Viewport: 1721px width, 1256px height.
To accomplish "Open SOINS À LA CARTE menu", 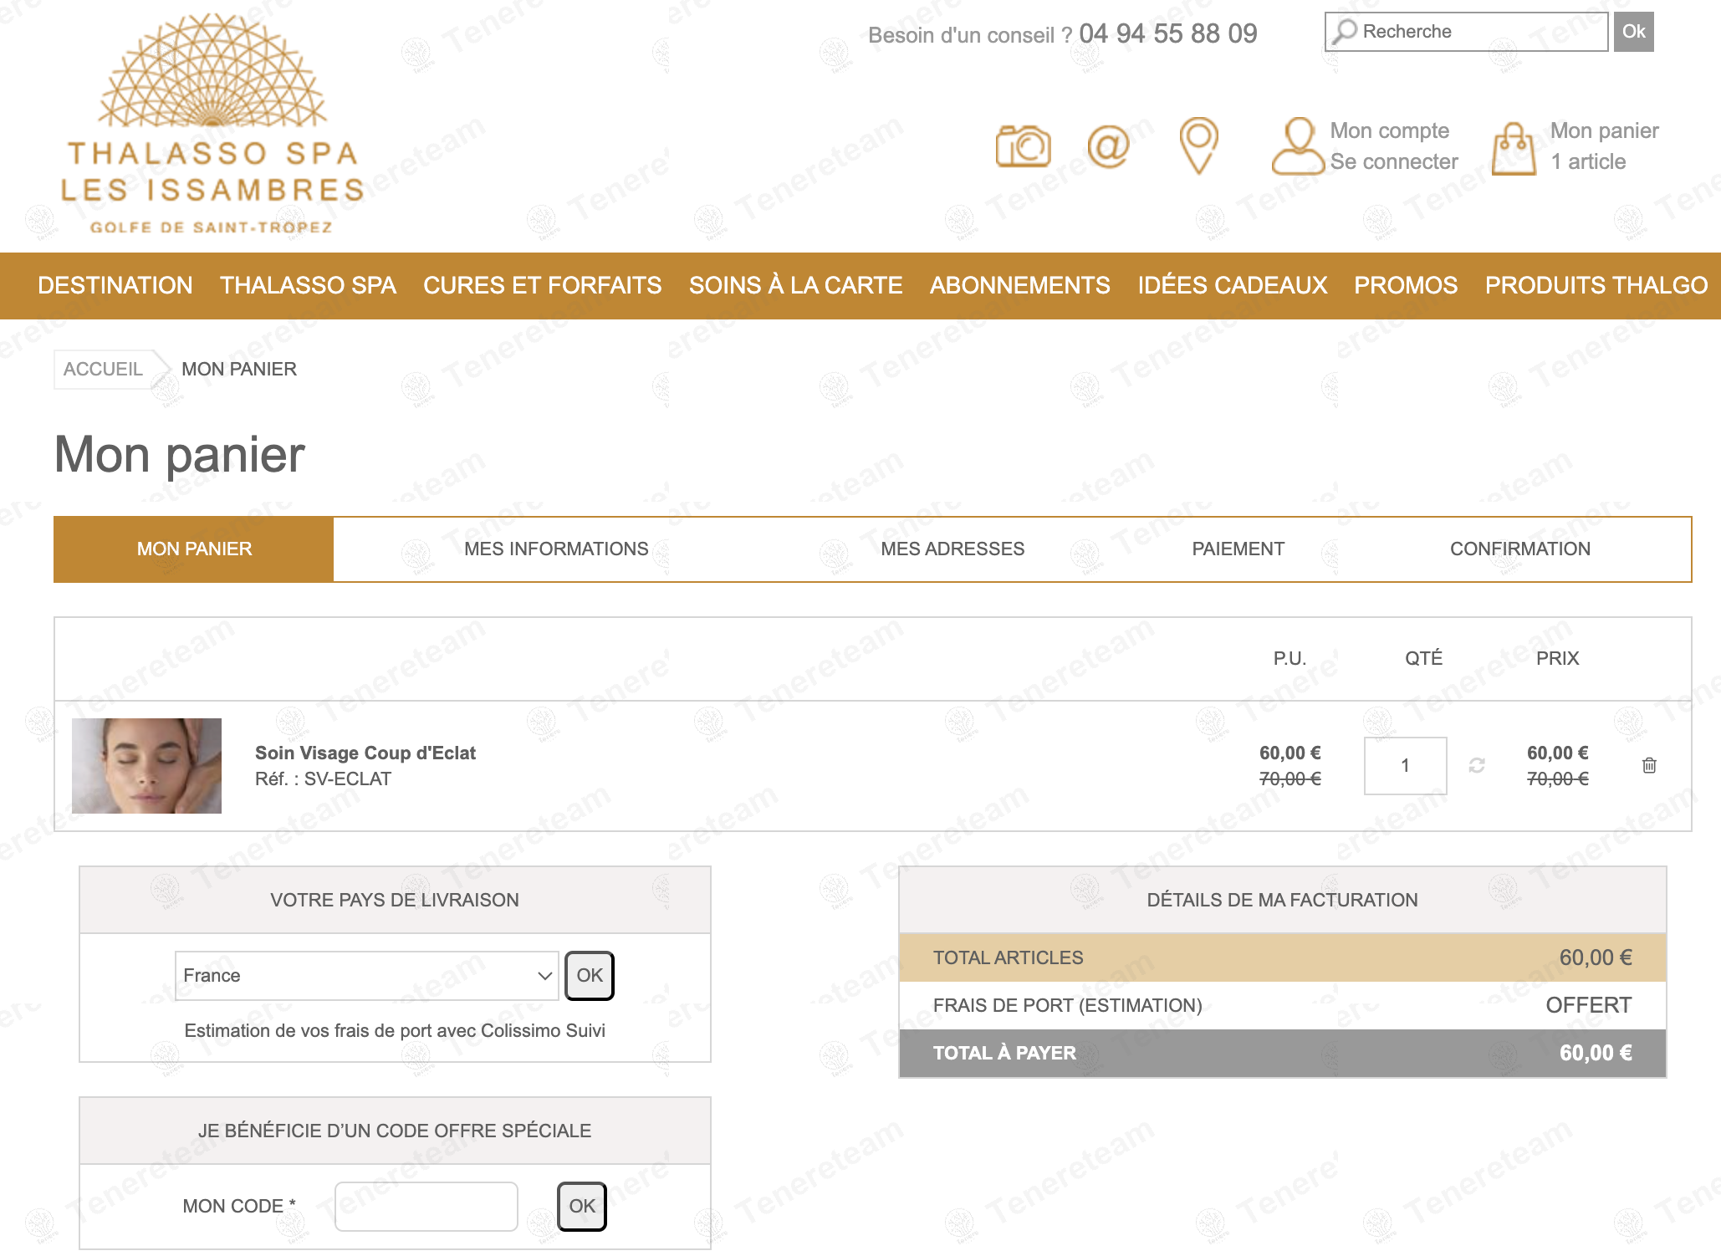I will [795, 285].
